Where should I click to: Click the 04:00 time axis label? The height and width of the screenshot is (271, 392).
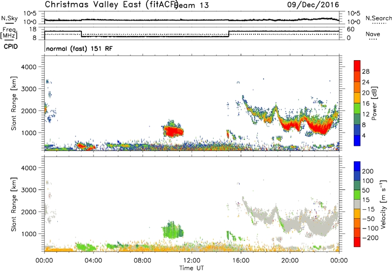click(93, 261)
